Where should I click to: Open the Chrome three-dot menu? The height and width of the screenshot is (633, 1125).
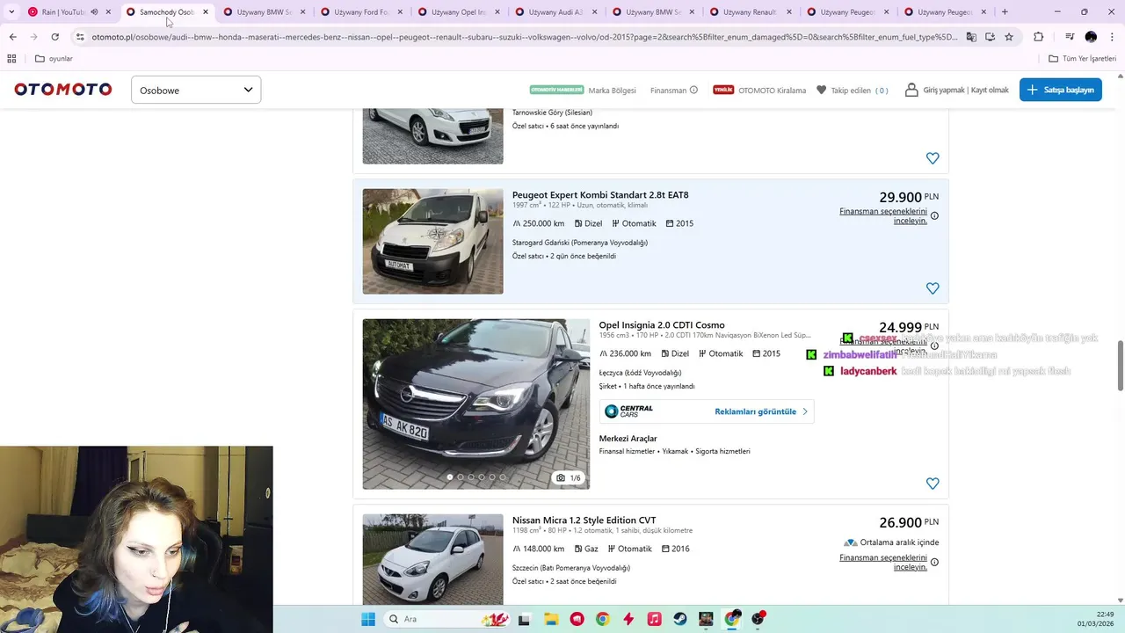(x=1111, y=37)
